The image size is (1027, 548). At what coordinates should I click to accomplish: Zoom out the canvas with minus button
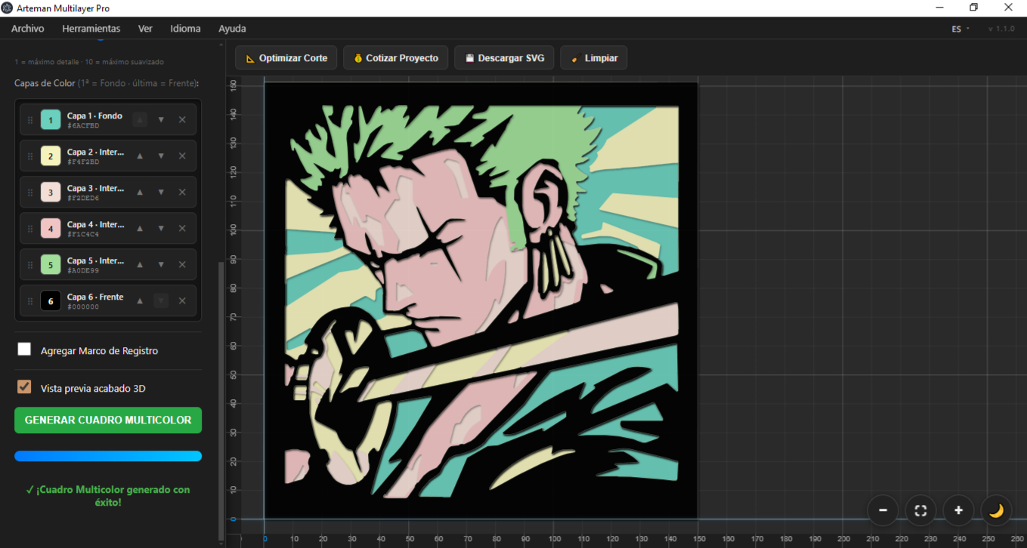tap(883, 510)
